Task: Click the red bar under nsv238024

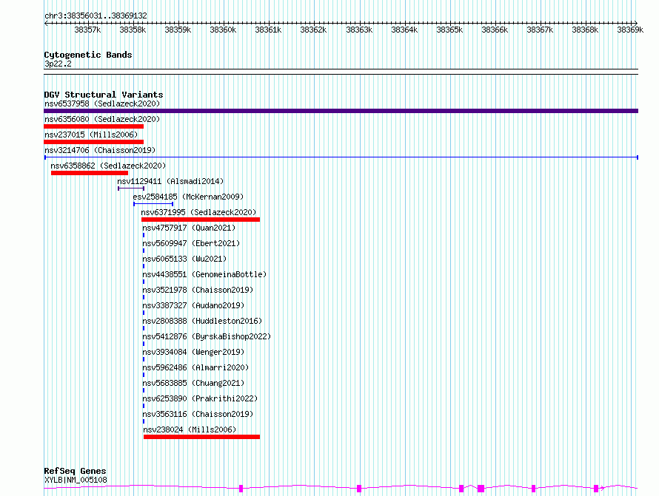Action: point(201,437)
